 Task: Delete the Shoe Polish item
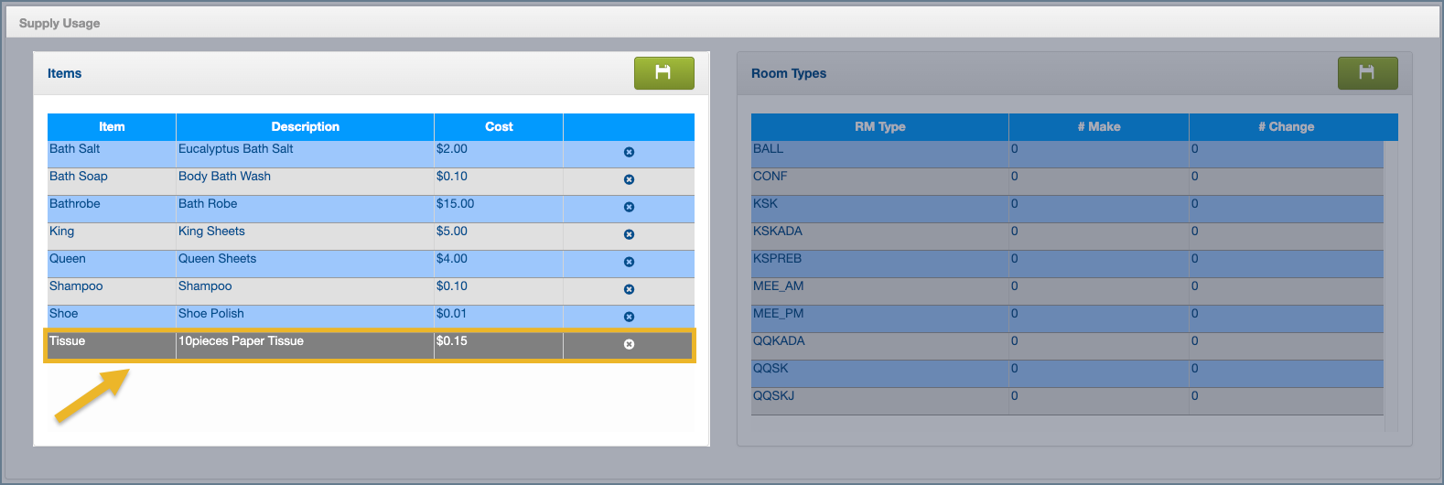[x=629, y=318]
